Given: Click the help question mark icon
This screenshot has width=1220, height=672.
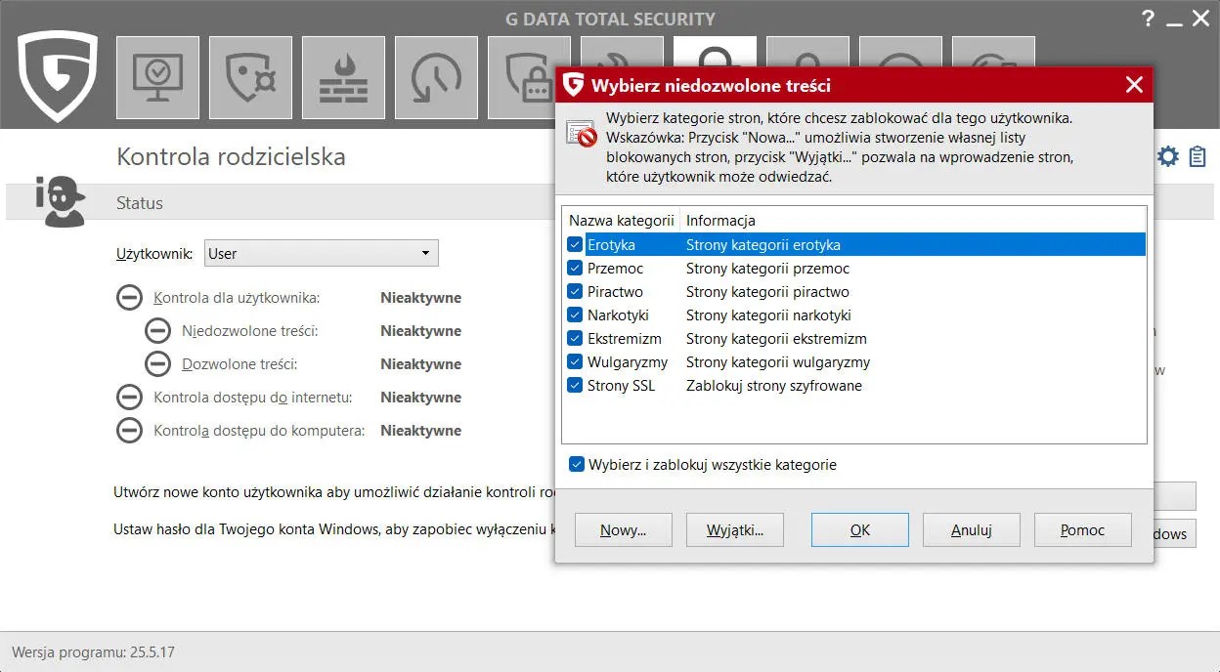Looking at the screenshot, I should tap(1148, 18).
